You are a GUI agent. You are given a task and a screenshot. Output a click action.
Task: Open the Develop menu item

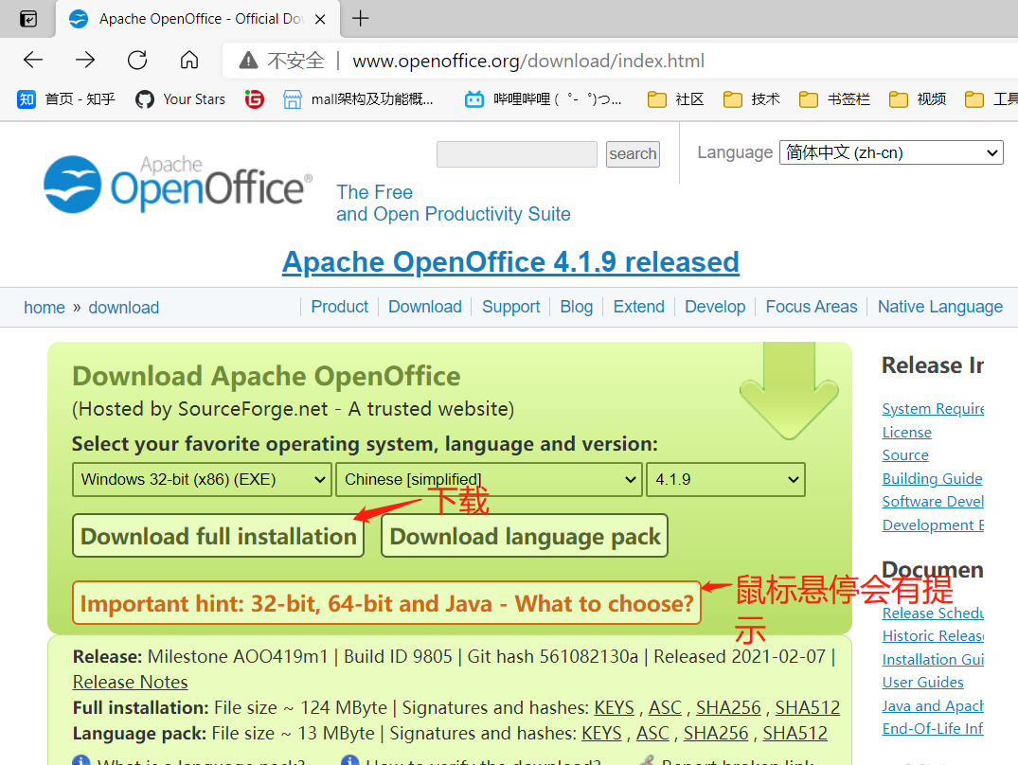point(715,307)
